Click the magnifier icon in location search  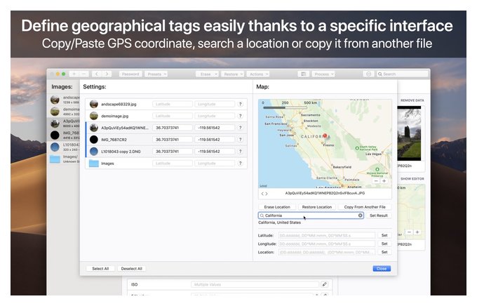[x=262, y=215]
